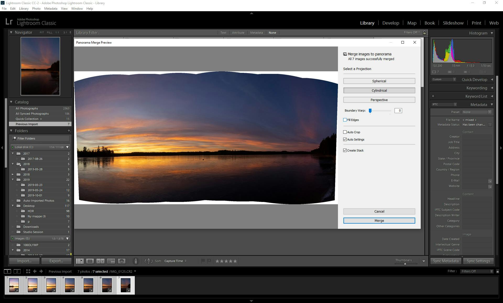
Task: Open the Sort Capture Time dropdown
Action: [175, 261]
